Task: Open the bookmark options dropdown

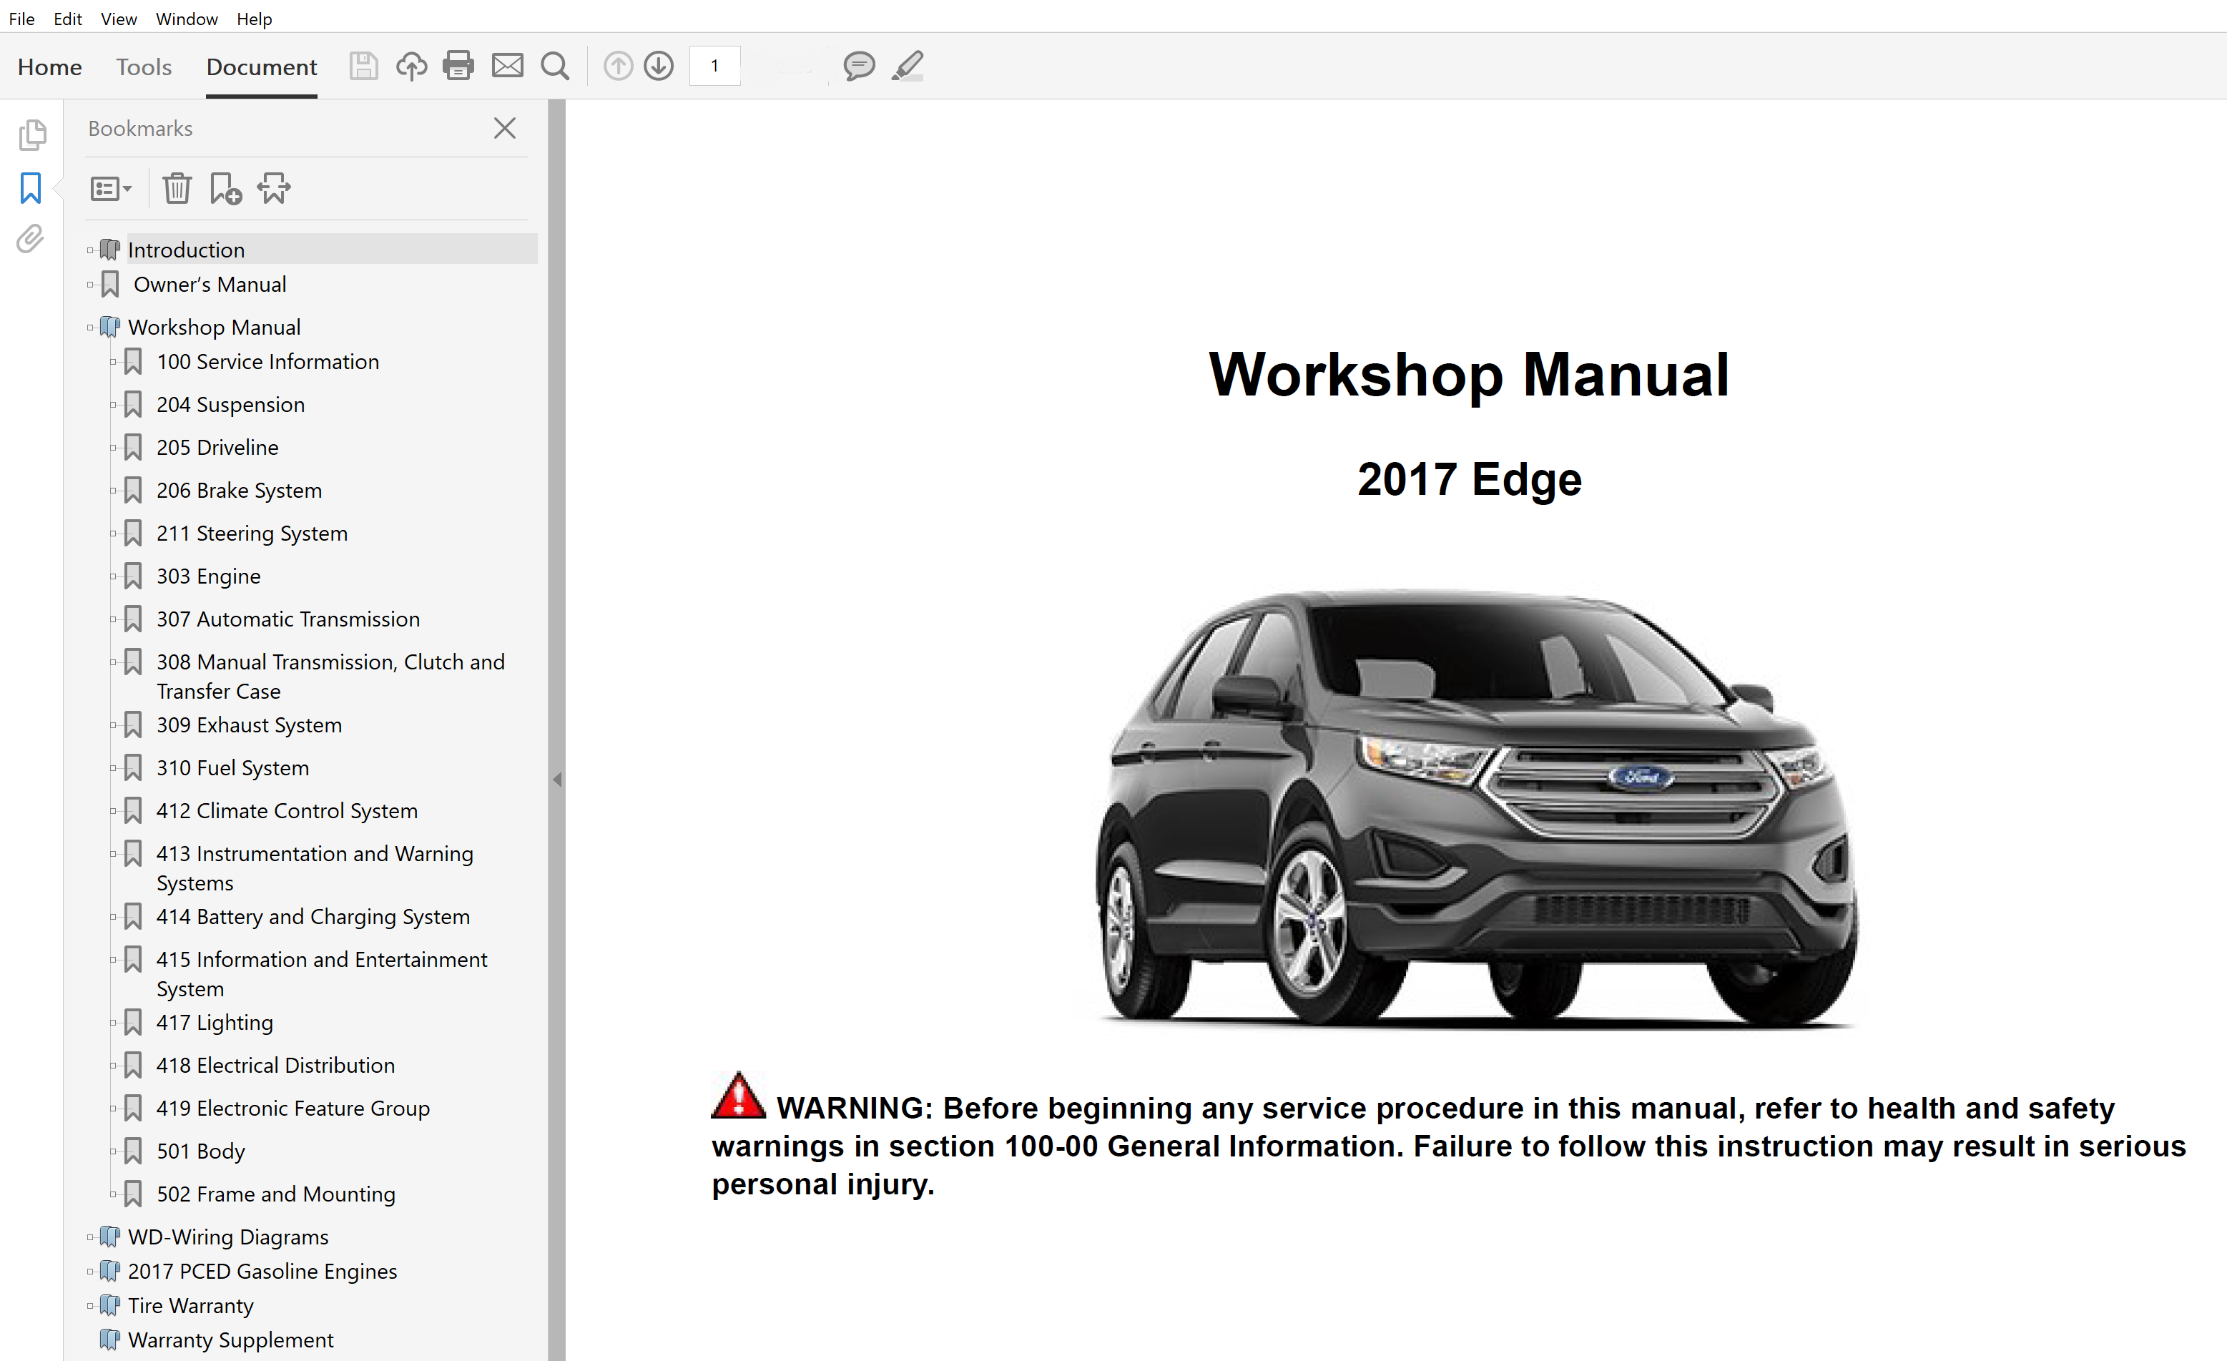Action: (111, 189)
